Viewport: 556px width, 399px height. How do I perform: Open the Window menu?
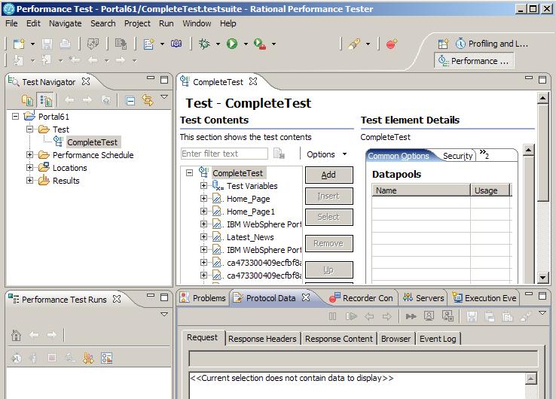[197, 23]
